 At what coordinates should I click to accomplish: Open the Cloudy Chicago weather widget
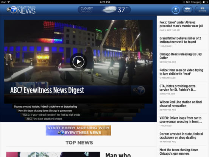tap(104, 9)
